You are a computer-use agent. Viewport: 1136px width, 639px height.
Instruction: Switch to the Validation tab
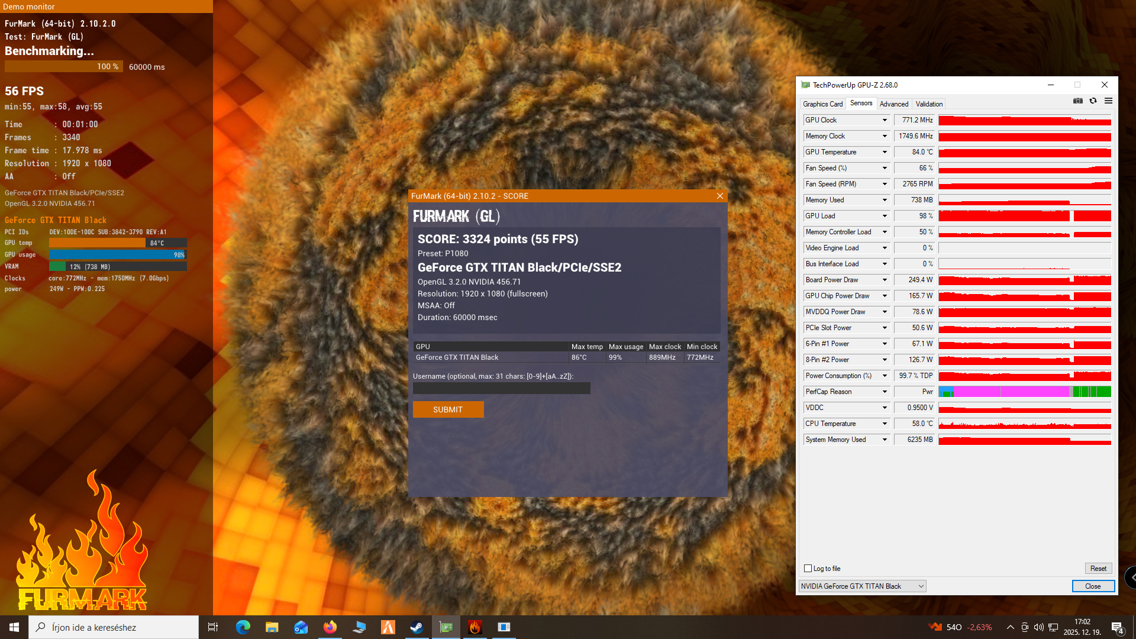pyautogui.click(x=929, y=104)
